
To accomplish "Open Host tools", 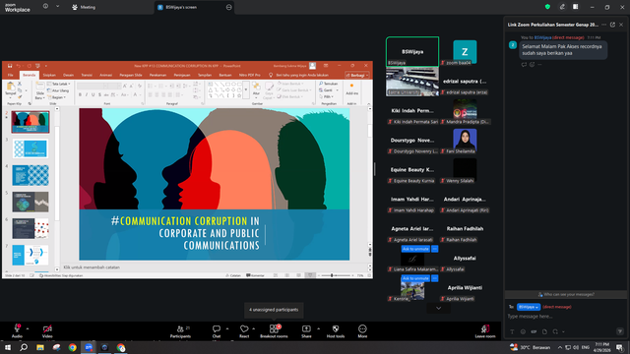I will click(x=336, y=331).
